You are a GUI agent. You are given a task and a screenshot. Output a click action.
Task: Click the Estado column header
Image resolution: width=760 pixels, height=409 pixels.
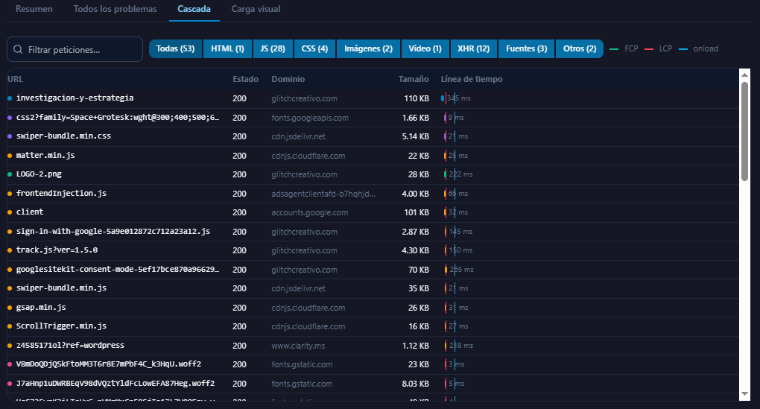click(245, 79)
